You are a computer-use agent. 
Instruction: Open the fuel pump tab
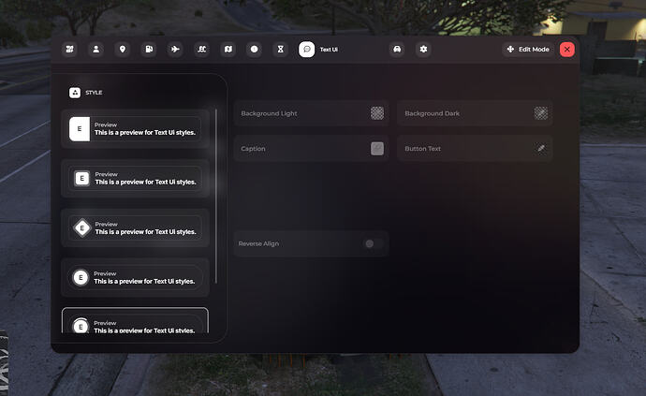pyautogui.click(x=149, y=49)
